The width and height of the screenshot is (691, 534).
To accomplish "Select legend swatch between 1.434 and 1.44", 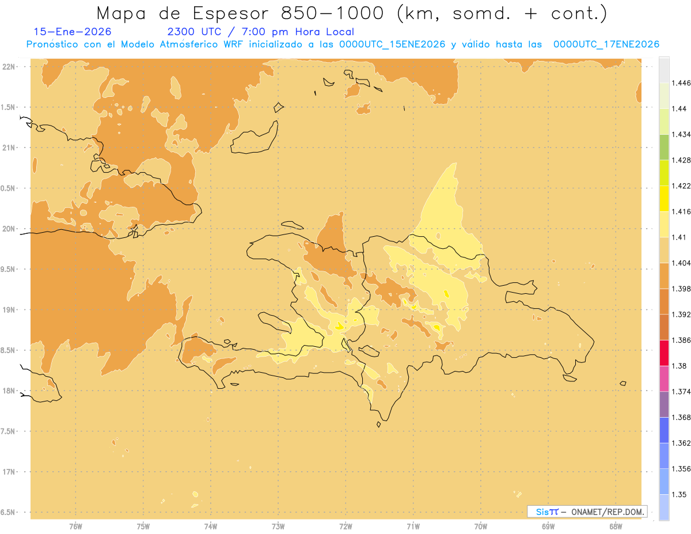I will 664,121.
